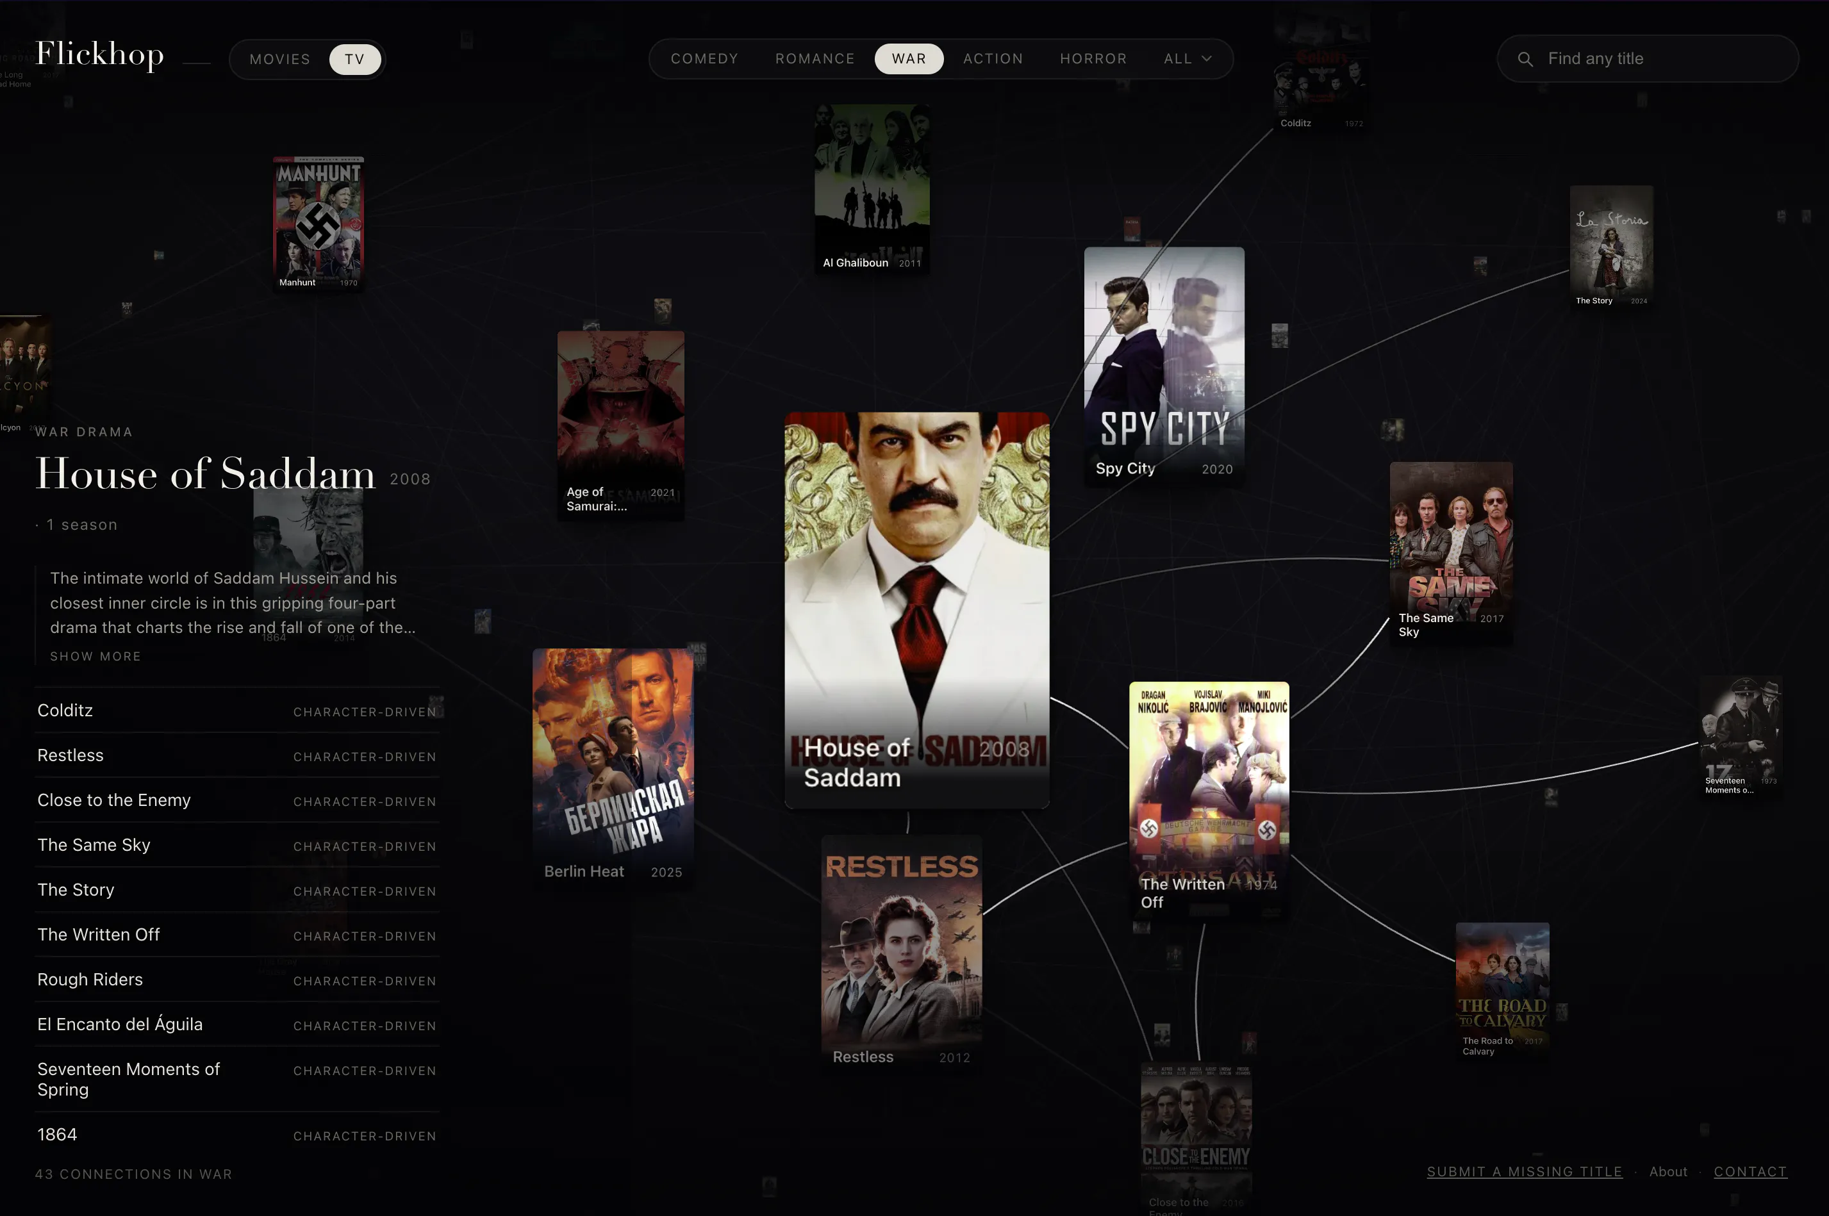
Task: Filter by Horror genre
Action: pos(1093,59)
